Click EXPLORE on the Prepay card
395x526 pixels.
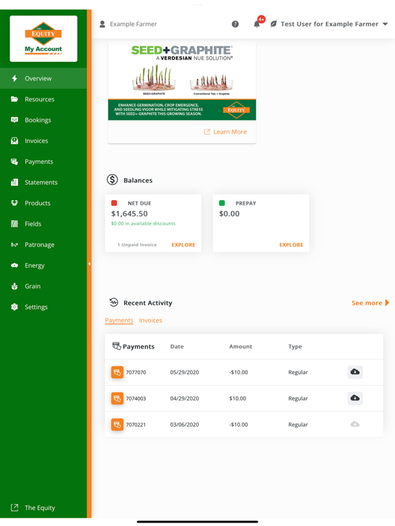point(291,245)
